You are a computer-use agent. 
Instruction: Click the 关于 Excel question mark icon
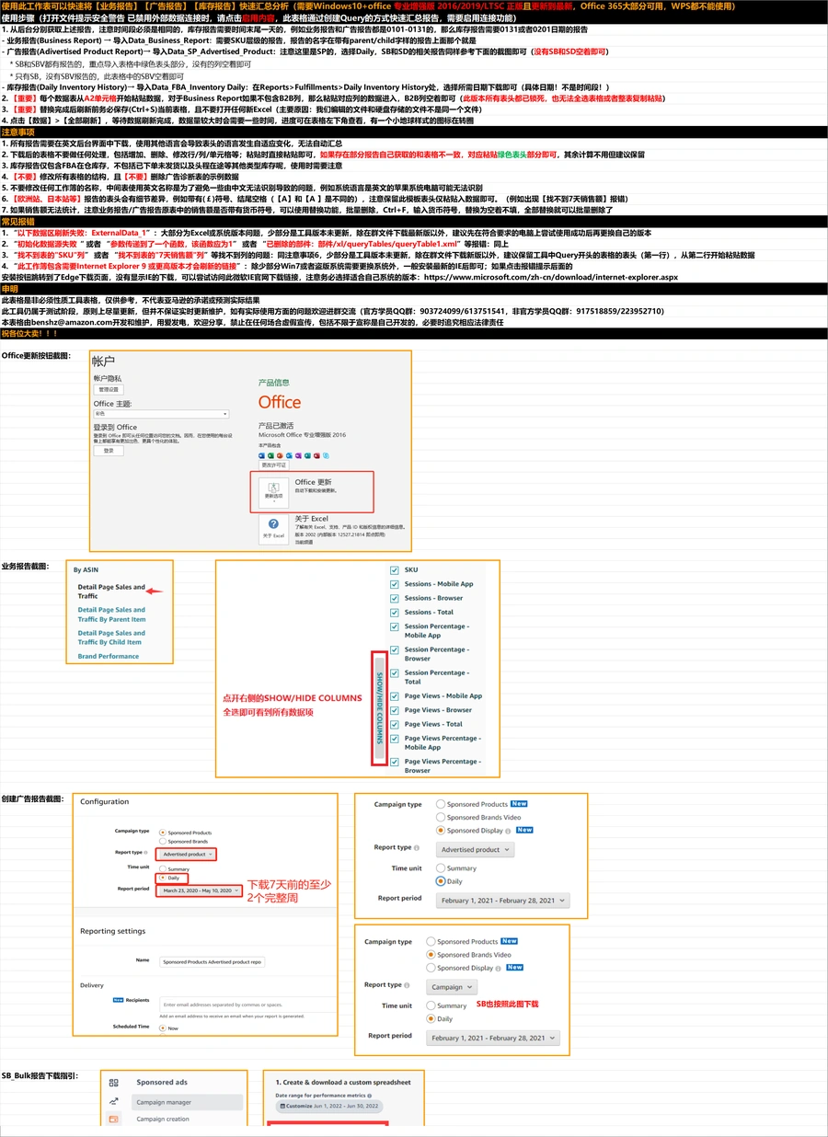click(273, 524)
